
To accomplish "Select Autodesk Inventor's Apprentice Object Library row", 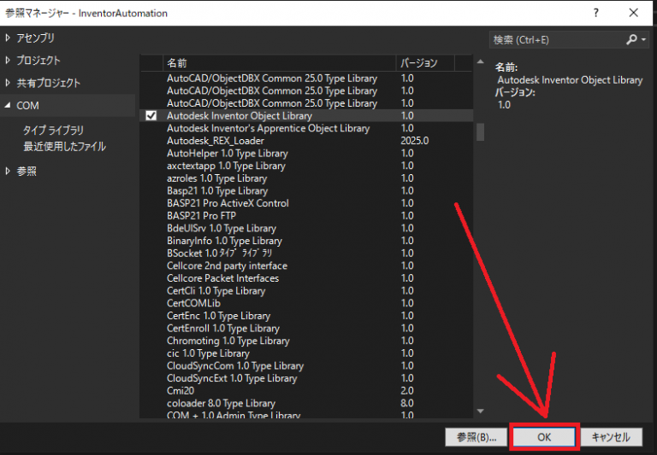I will (x=268, y=128).
